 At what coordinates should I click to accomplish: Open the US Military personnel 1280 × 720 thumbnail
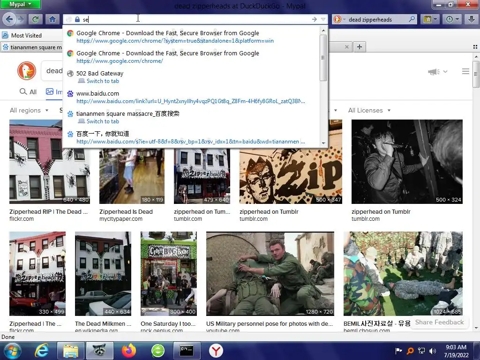[x=270, y=274]
